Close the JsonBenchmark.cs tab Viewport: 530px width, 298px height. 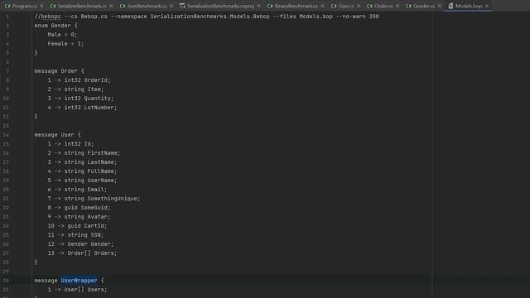[x=171, y=6]
